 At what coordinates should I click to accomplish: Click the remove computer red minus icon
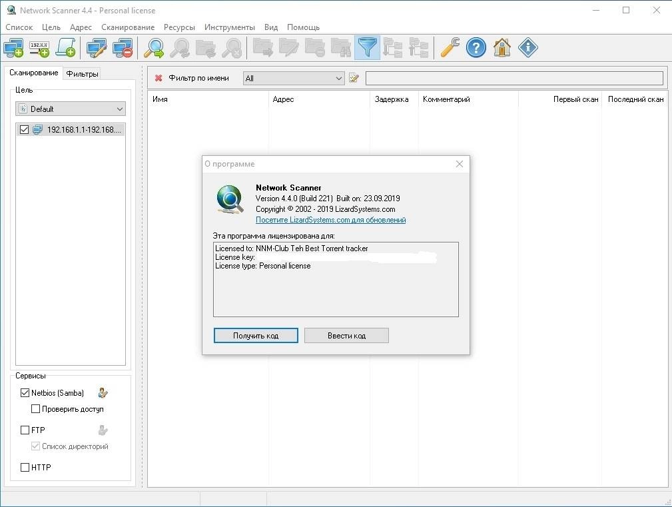click(x=123, y=47)
